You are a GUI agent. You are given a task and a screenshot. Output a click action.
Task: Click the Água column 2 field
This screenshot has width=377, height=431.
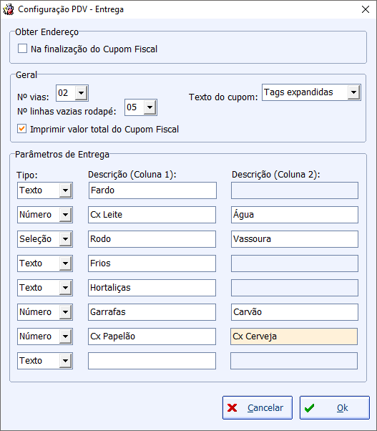coord(295,215)
